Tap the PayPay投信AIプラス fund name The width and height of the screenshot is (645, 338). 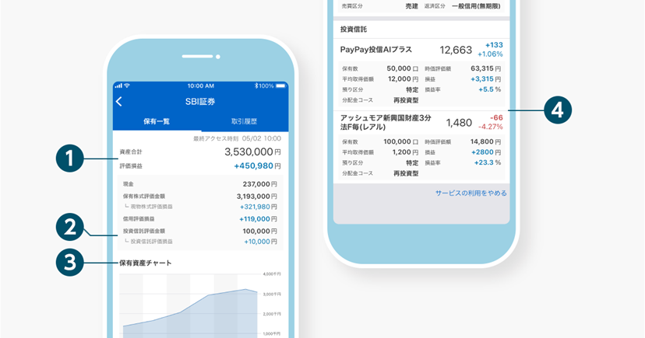[376, 50]
